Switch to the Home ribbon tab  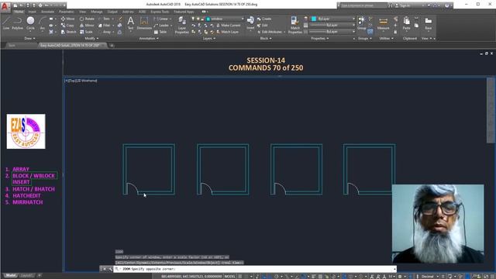(x=19, y=12)
